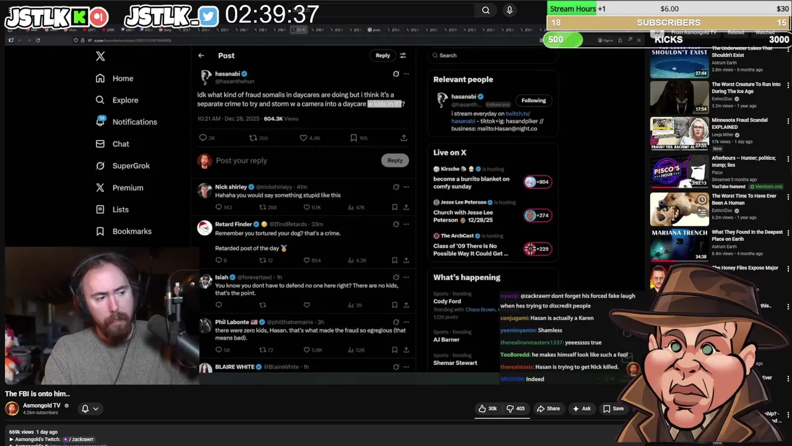Like hasanabi's post with 4.4K heart
This screenshot has height=446, width=792.
303,138
